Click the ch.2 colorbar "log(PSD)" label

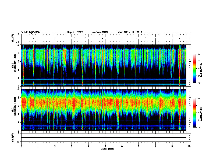(201, 114)
